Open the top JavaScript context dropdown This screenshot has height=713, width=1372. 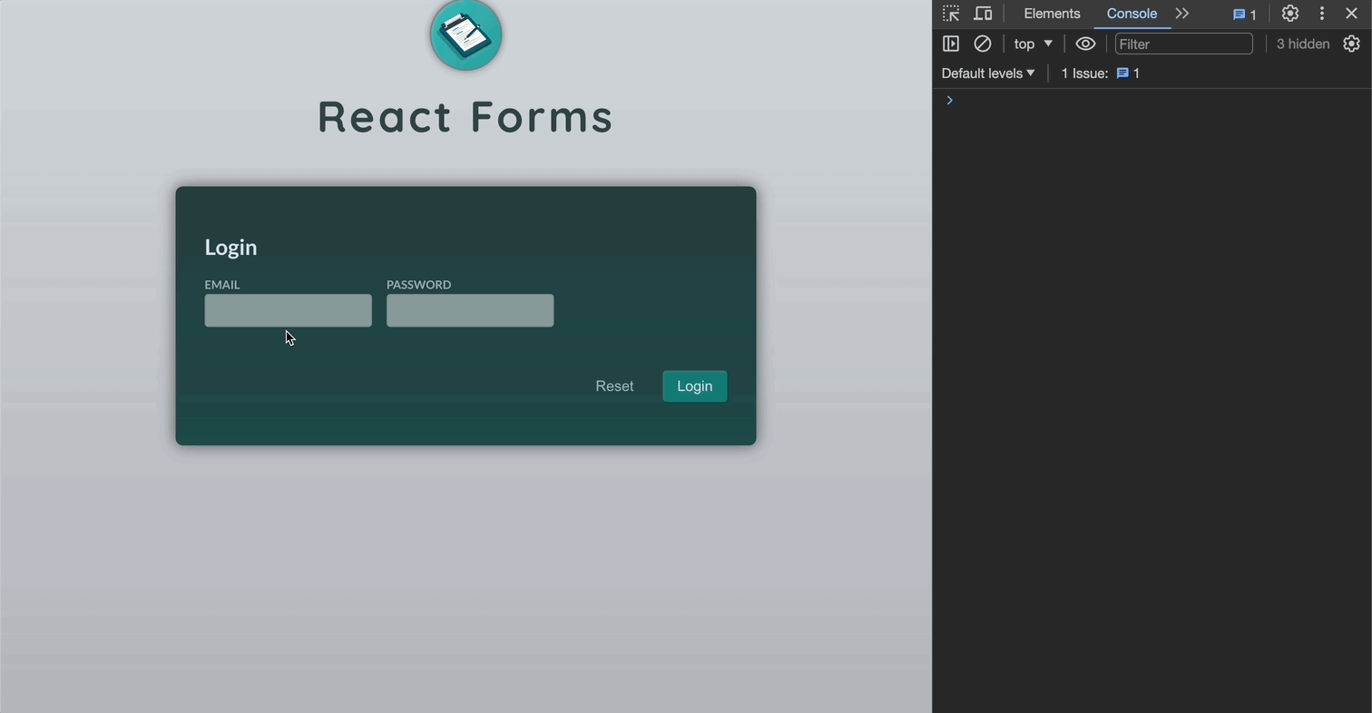click(x=1033, y=44)
